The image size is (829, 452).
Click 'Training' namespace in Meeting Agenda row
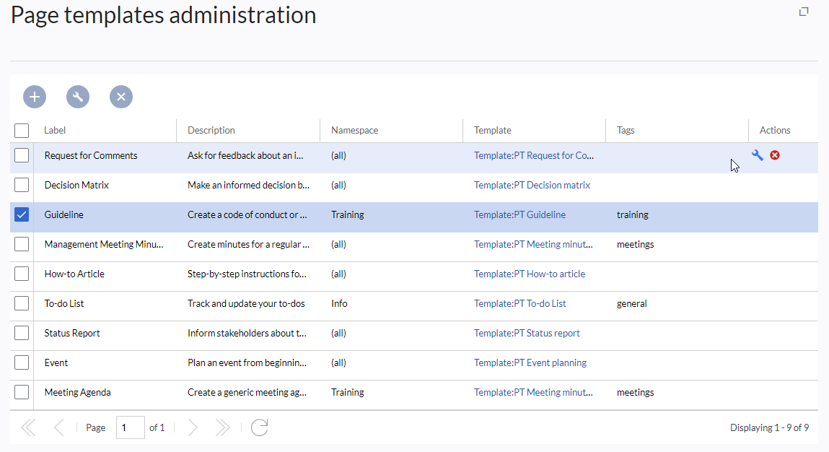(347, 392)
